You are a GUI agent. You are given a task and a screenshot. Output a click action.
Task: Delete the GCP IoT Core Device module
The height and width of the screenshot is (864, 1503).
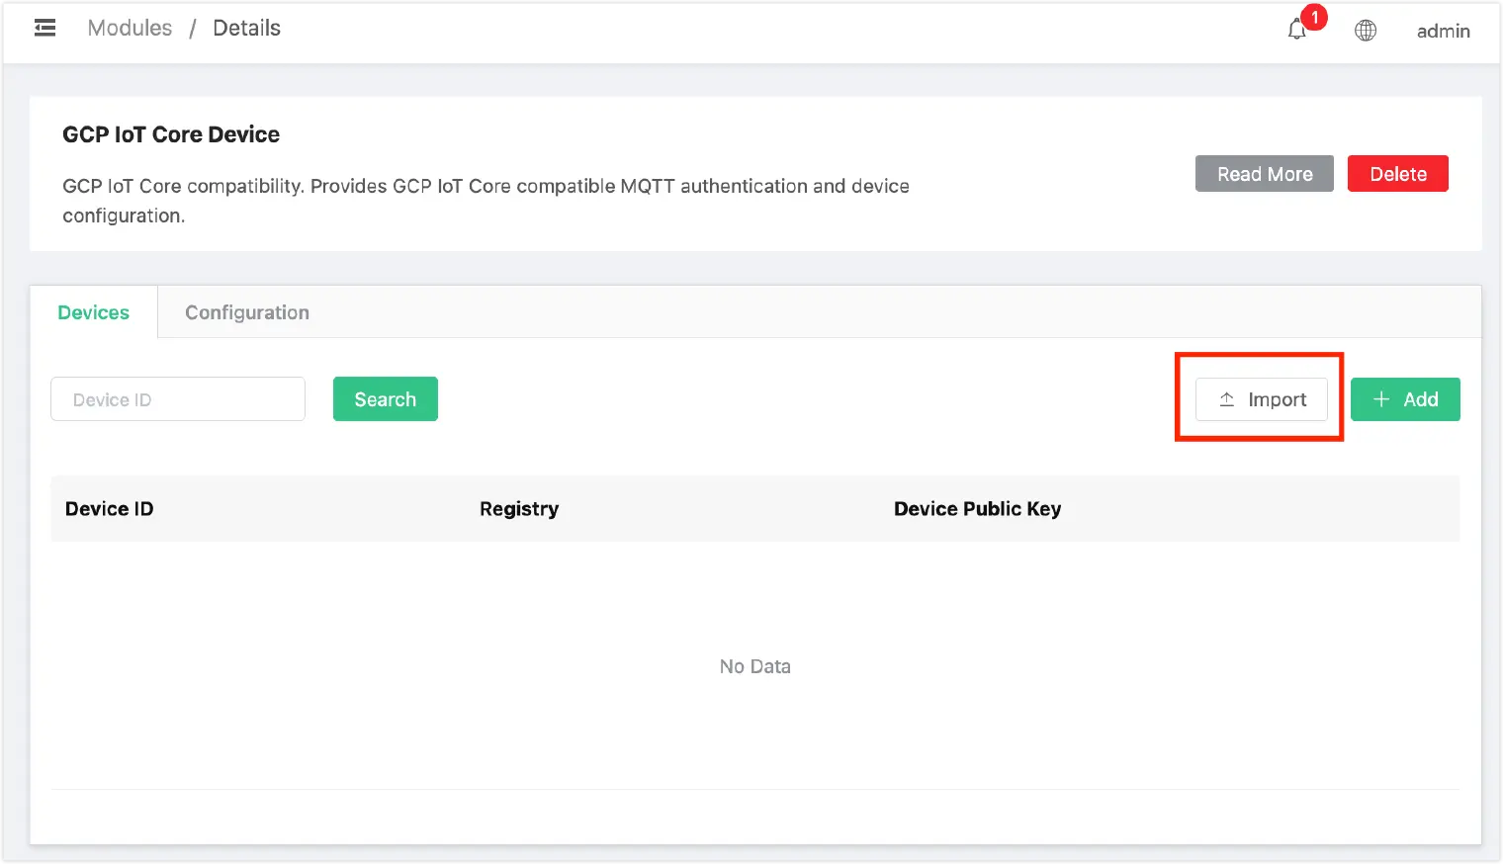pos(1398,174)
